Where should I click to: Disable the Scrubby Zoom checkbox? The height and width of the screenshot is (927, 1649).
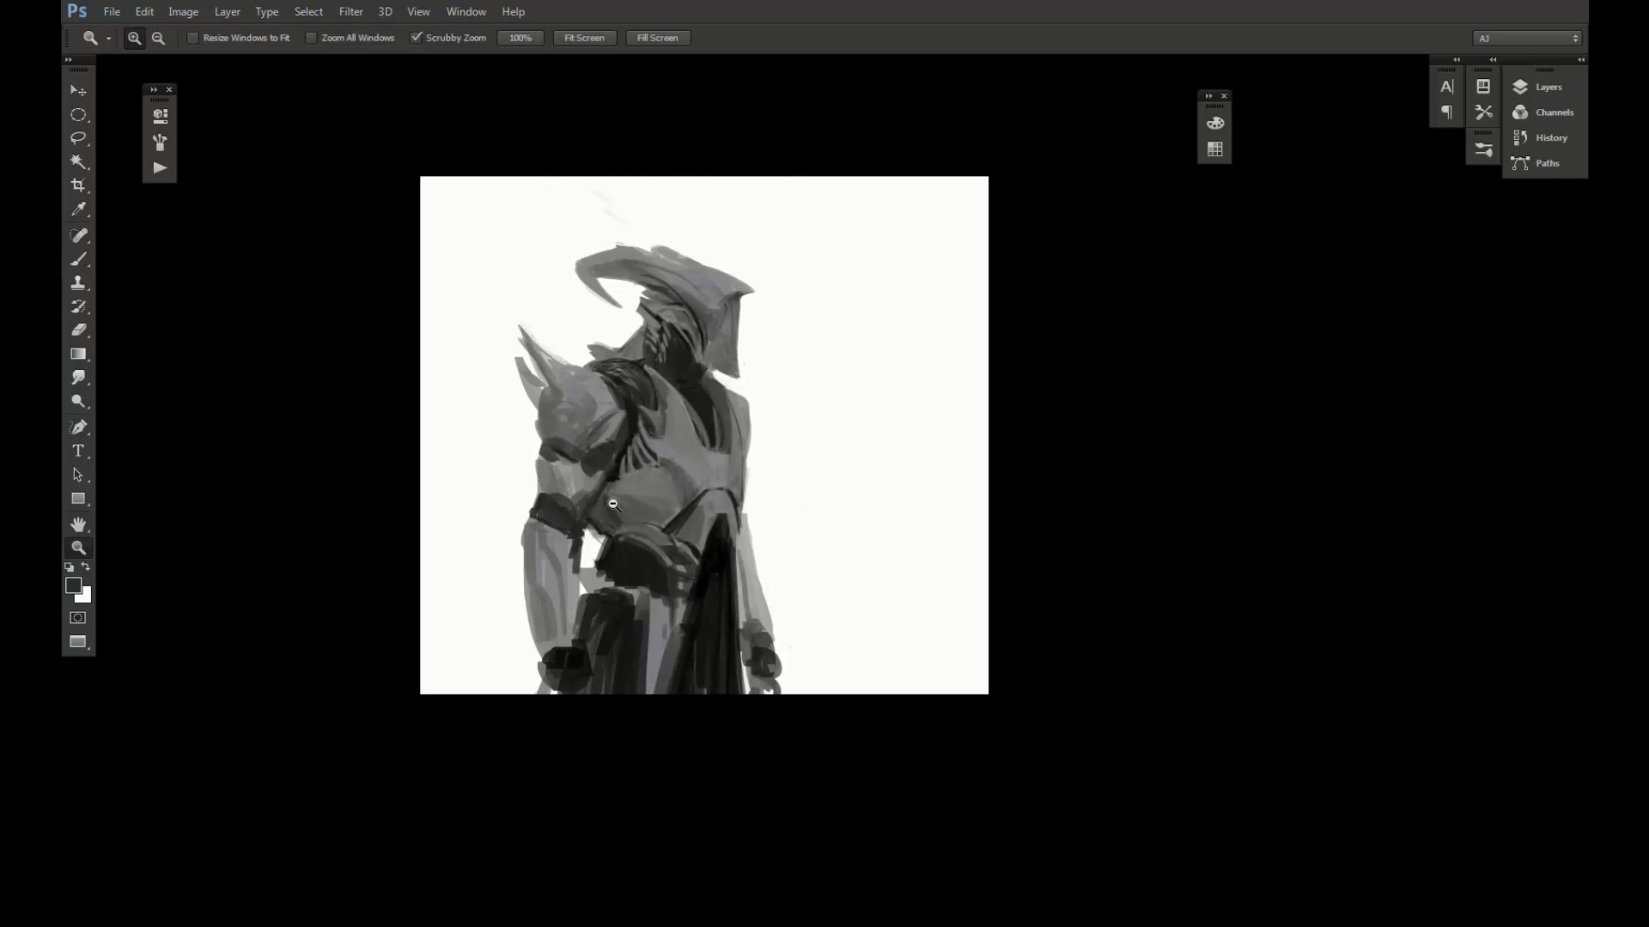[417, 38]
